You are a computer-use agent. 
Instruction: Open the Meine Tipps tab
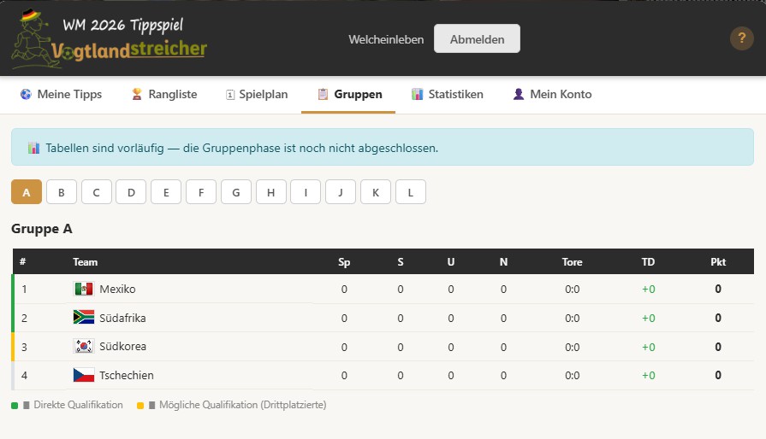click(61, 95)
